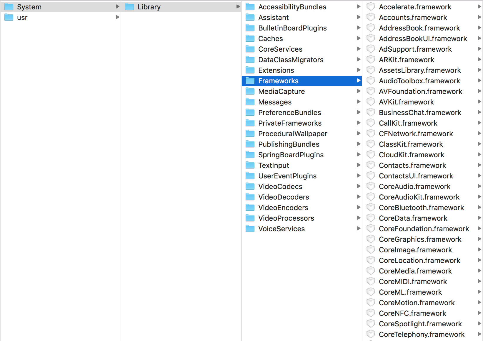483x341 pixels.
Task: Expand the VideoCodecs folder arrow
Action: (359, 186)
